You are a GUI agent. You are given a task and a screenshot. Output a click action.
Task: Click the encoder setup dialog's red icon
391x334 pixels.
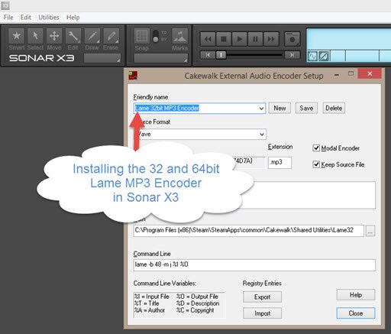point(133,76)
